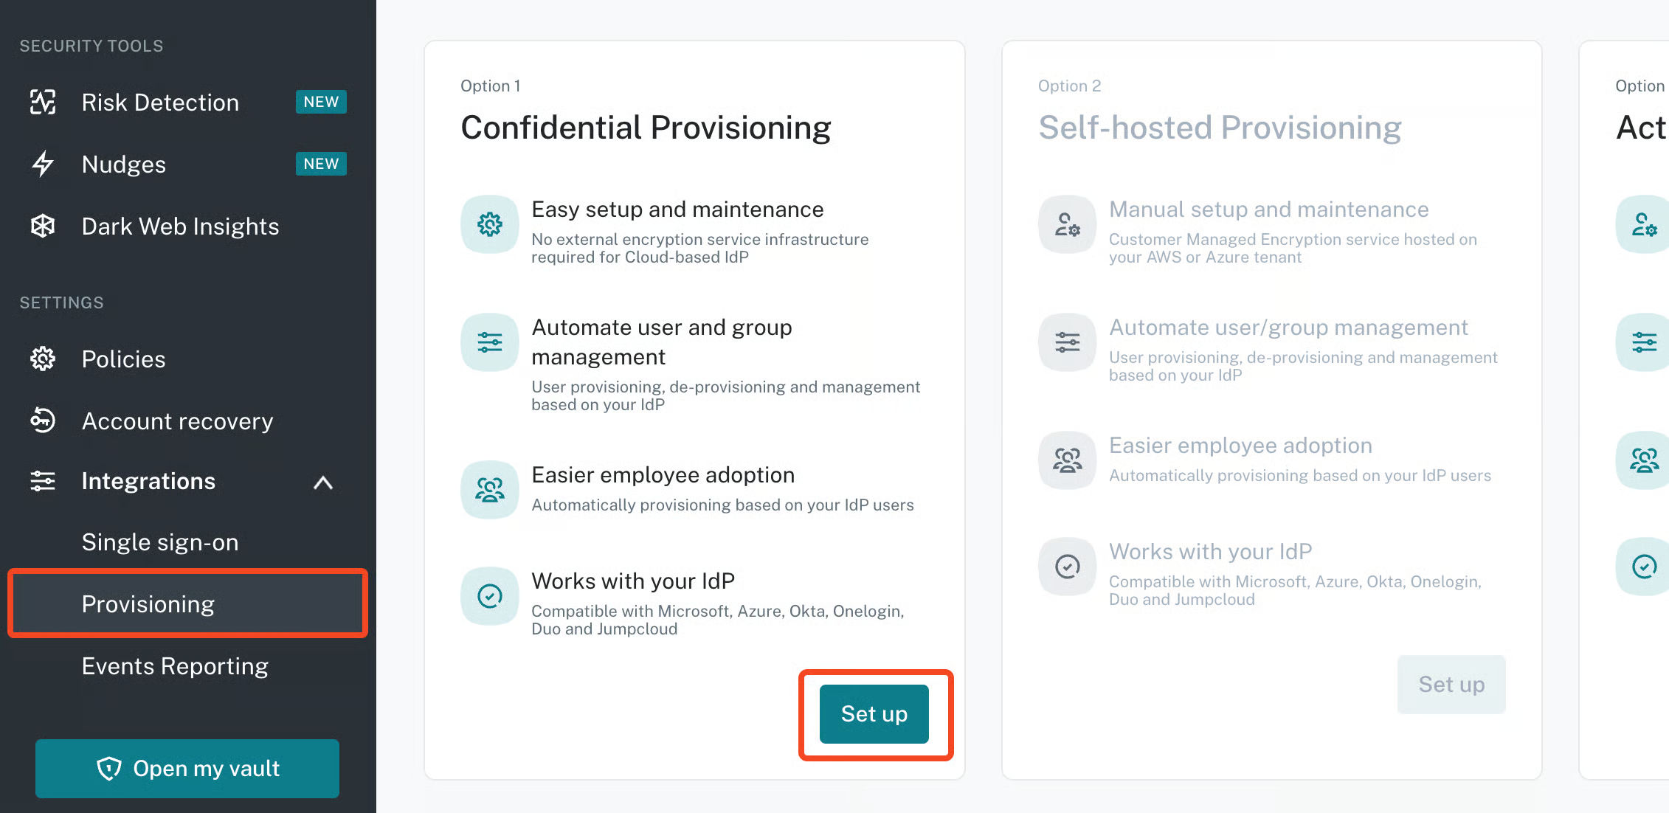
Task: Set up Confidential Provisioning
Action: click(874, 714)
